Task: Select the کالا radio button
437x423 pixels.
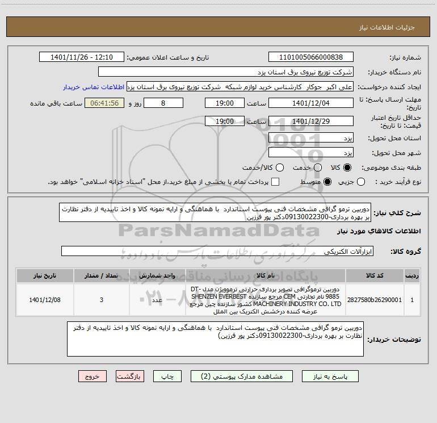Action: pyautogui.click(x=347, y=167)
